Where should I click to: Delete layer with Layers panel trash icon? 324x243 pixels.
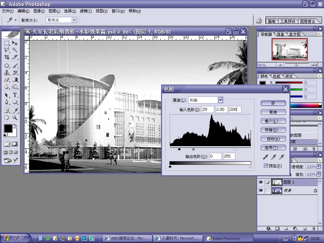pyautogui.click(x=314, y=228)
